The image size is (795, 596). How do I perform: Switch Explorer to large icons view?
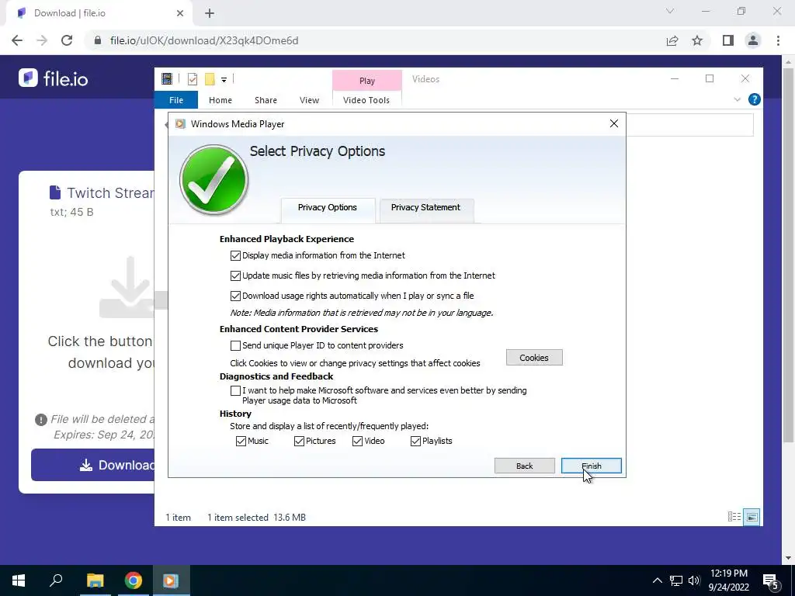pos(752,517)
